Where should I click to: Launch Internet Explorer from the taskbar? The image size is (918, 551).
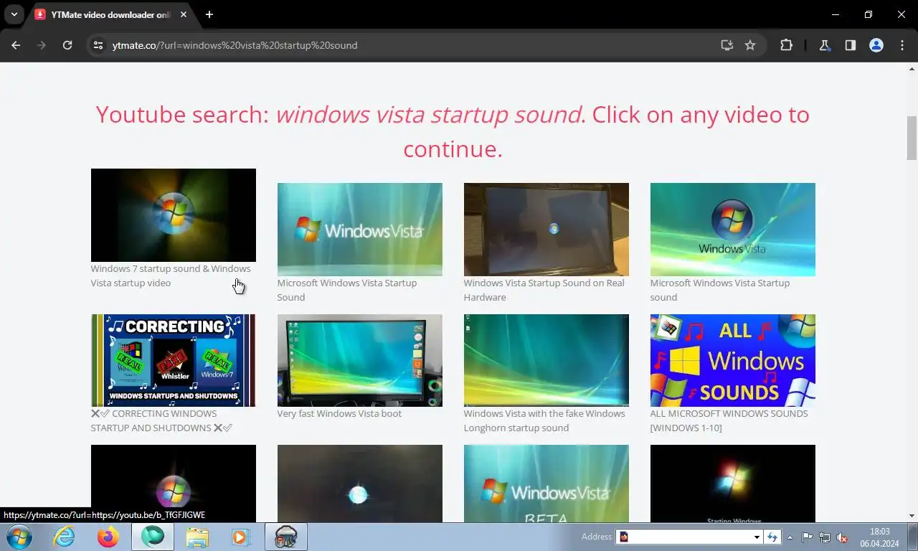pyautogui.click(x=64, y=537)
